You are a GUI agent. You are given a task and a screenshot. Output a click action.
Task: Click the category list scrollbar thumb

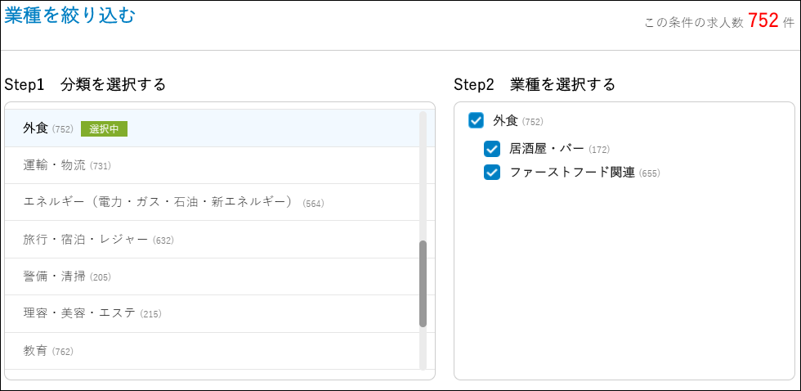pyautogui.click(x=423, y=284)
